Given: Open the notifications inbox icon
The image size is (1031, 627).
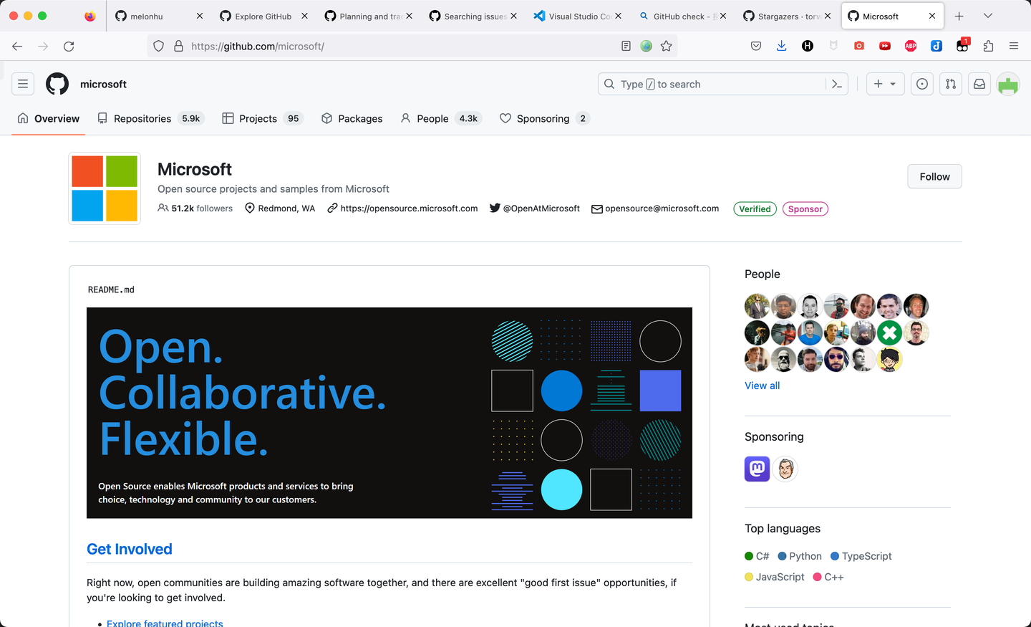Looking at the screenshot, I should 979,84.
